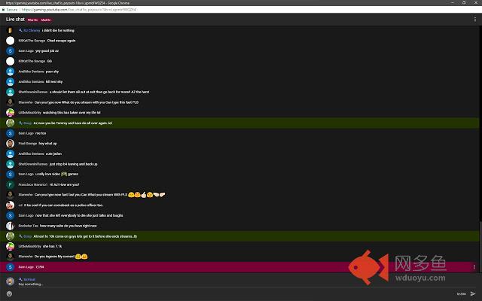Image resolution: width=482 pixels, height=301 pixels.
Task: Click the avatar beside 'ree too' message
Action: tap(10, 132)
